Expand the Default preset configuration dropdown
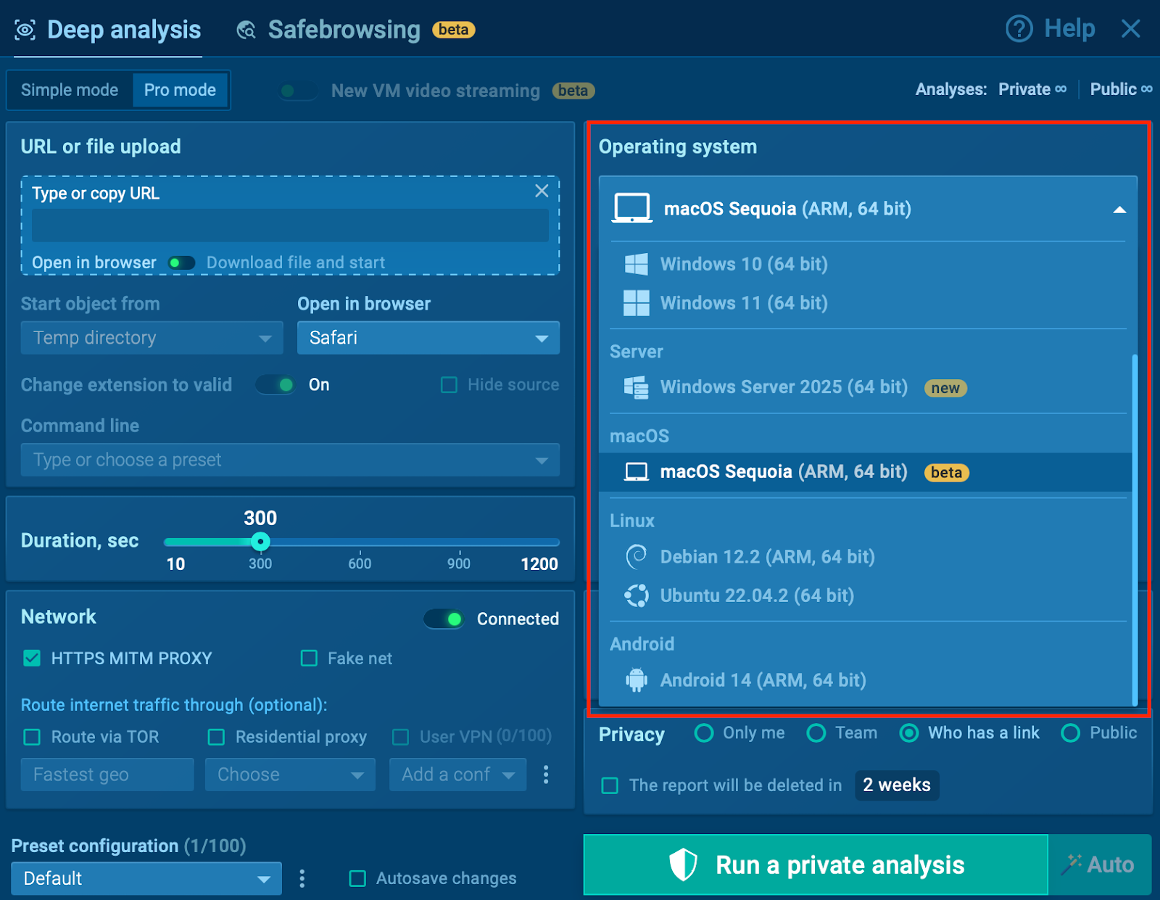1160x900 pixels. (x=146, y=878)
